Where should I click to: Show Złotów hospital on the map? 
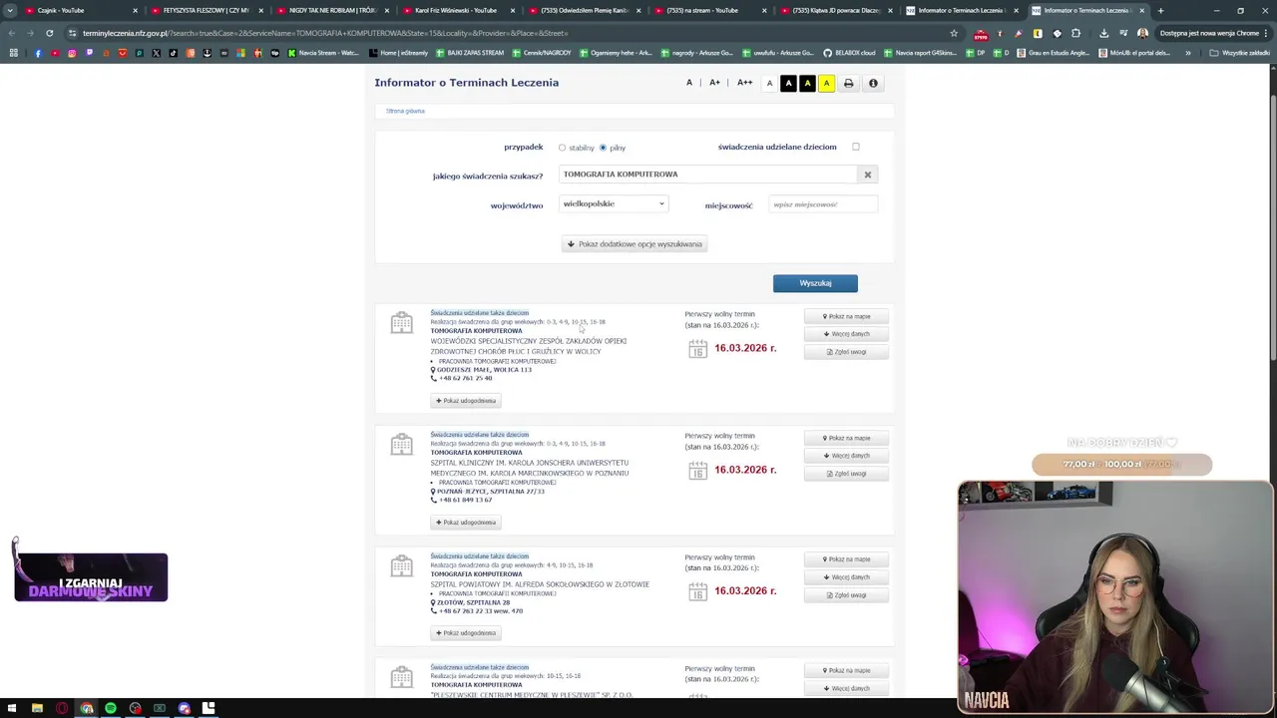(x=846, y=559)
